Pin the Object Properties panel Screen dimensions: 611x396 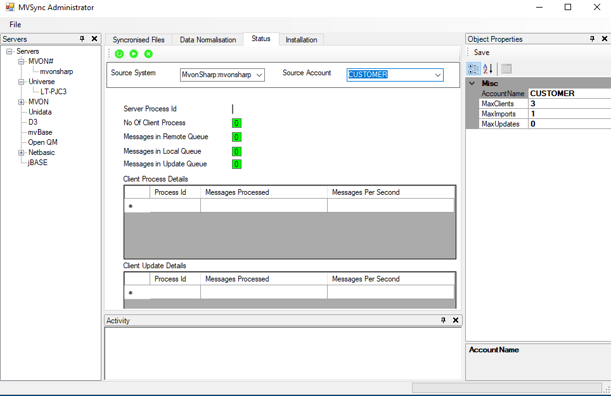592,39
